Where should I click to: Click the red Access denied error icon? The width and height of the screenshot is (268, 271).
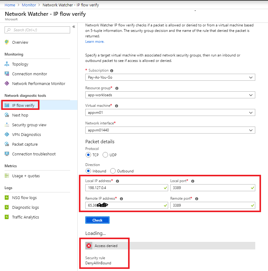point(89,246)
